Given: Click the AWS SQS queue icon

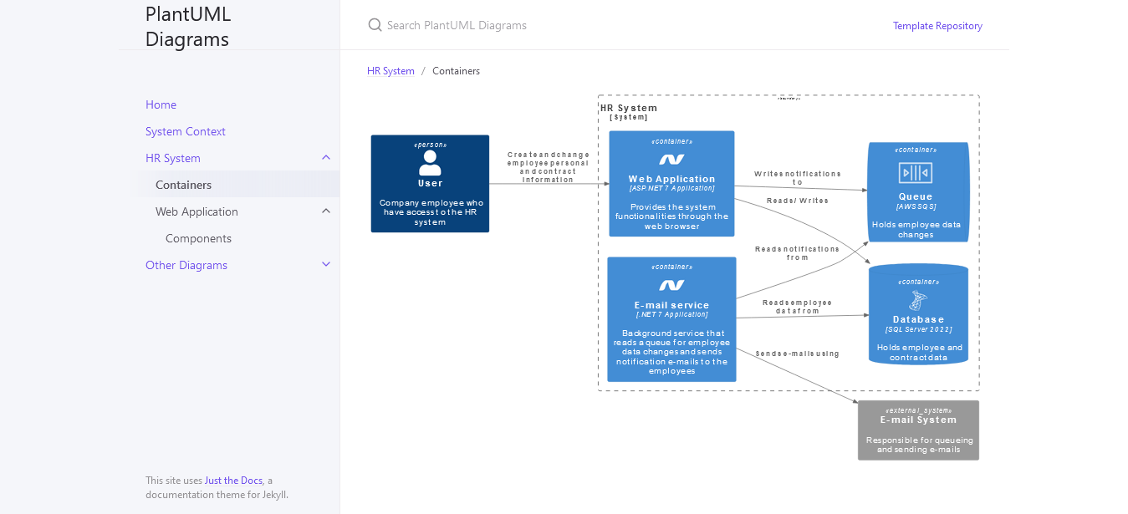Looking at the screenshot, I should pyautogui.click(x=916, y=173).
